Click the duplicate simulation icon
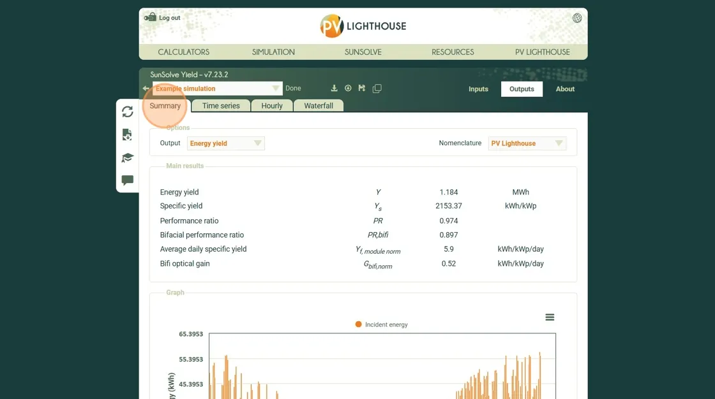The image size is (715, 399). (377, 89)
